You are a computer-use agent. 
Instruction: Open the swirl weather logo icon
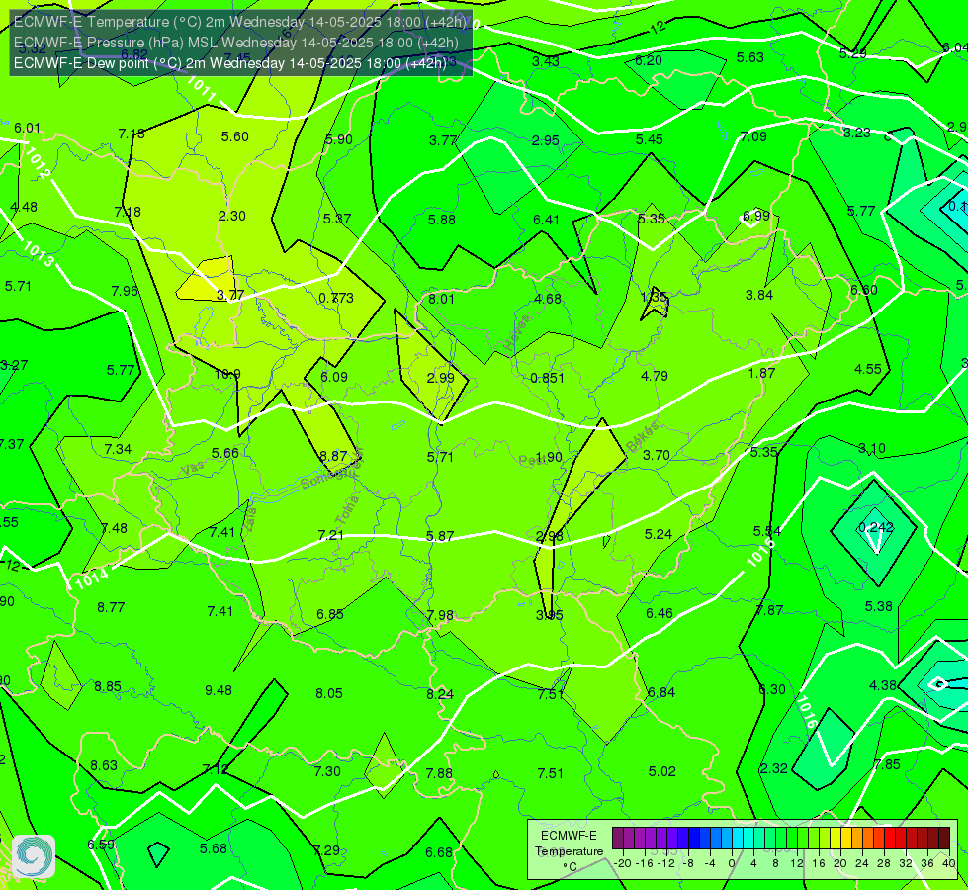tap(34, 856)
